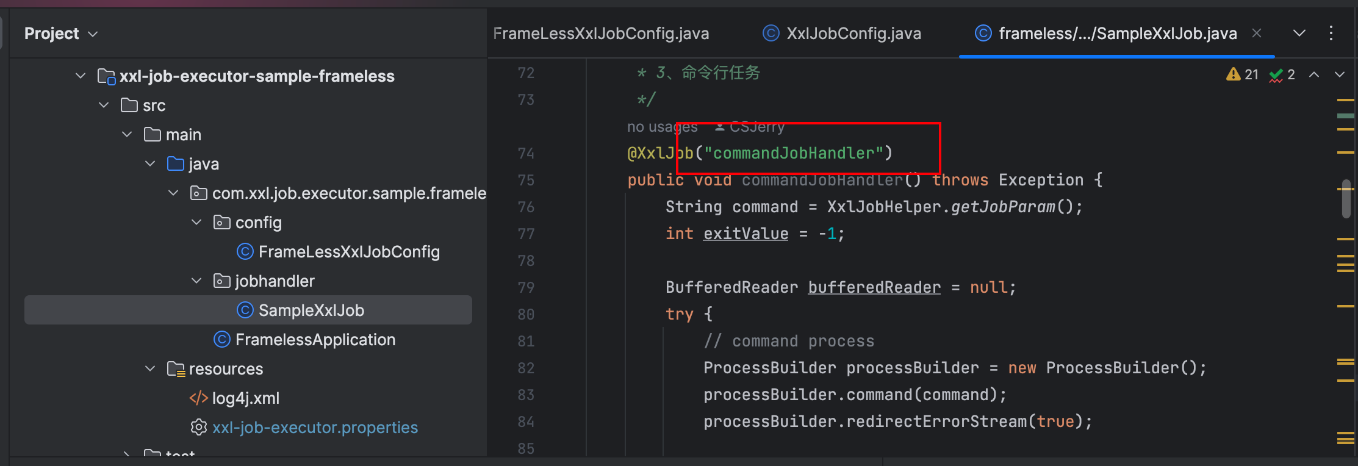Image resolution: width=1358 pixels, height=466 pixels.
Task: Click the typo check indicator showing 2
Action: point(1282,74)
